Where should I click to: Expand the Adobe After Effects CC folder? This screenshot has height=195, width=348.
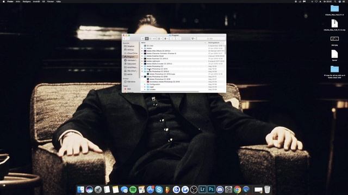click(x=142, y=51)
